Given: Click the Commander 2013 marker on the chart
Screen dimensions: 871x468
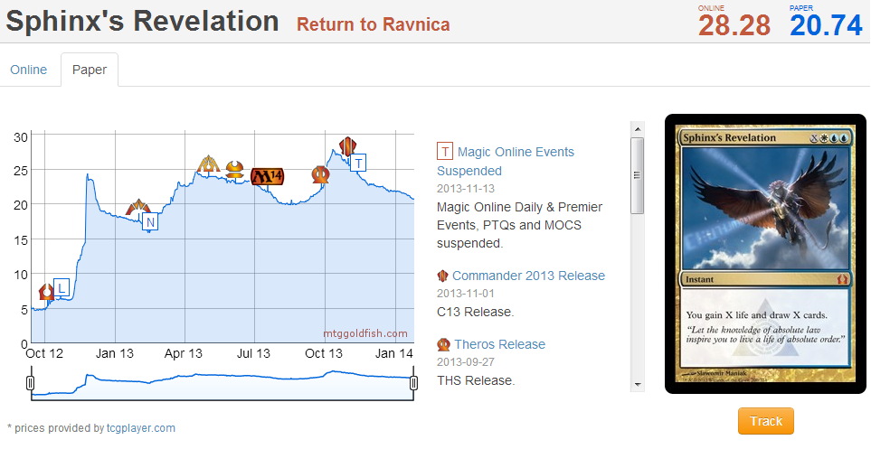Looking at the screenshot, I should coord(346,145).
